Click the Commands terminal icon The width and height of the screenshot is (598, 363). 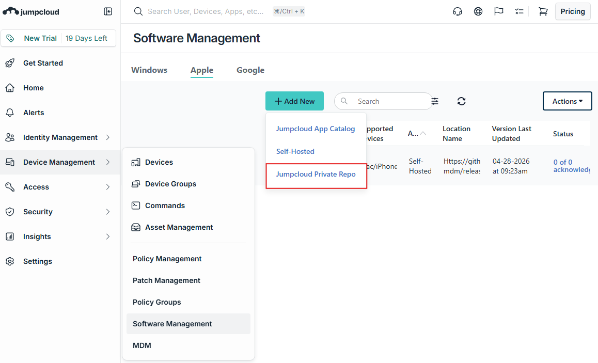[x=136, y=206]
